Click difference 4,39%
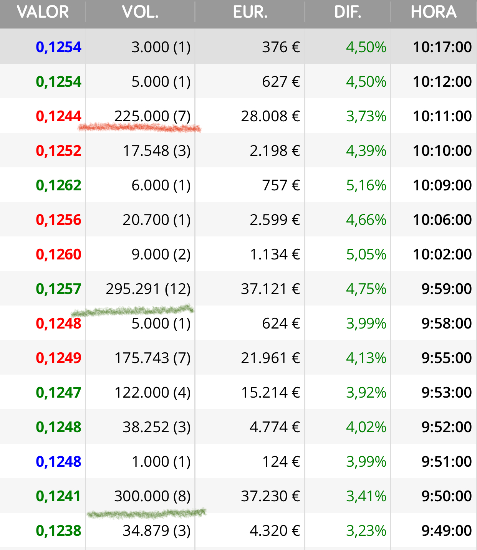This screenshot has width=477, height=550. tap(366, 151)
